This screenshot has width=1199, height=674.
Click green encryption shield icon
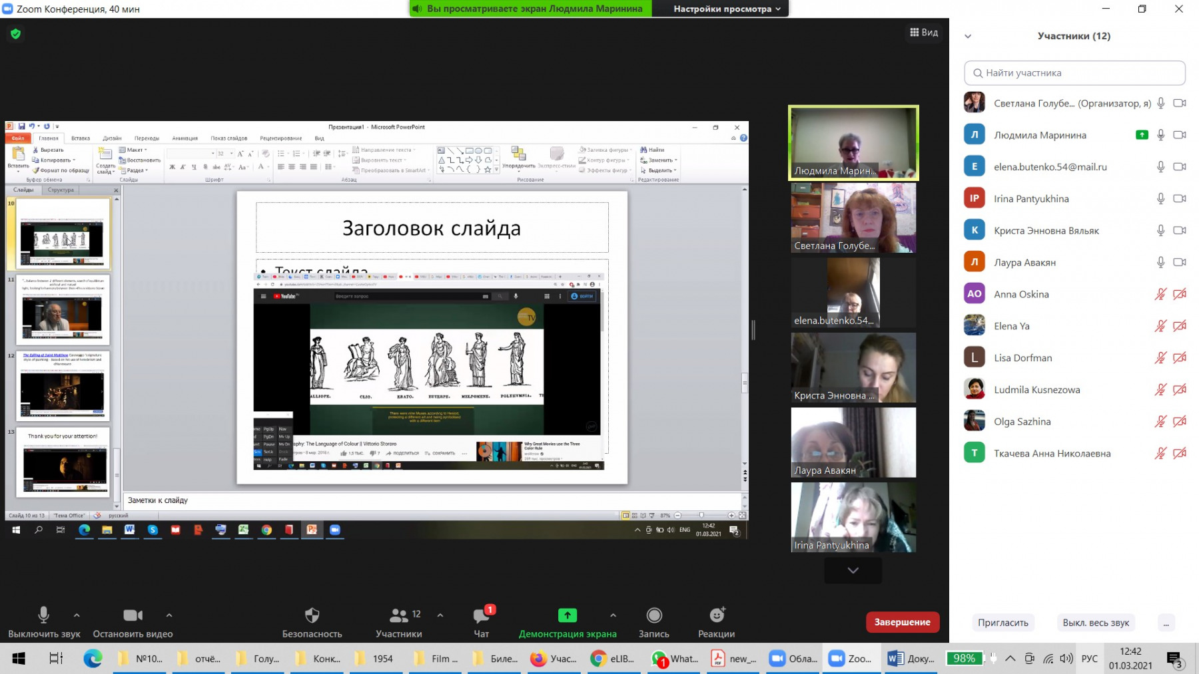pos(16,33)
